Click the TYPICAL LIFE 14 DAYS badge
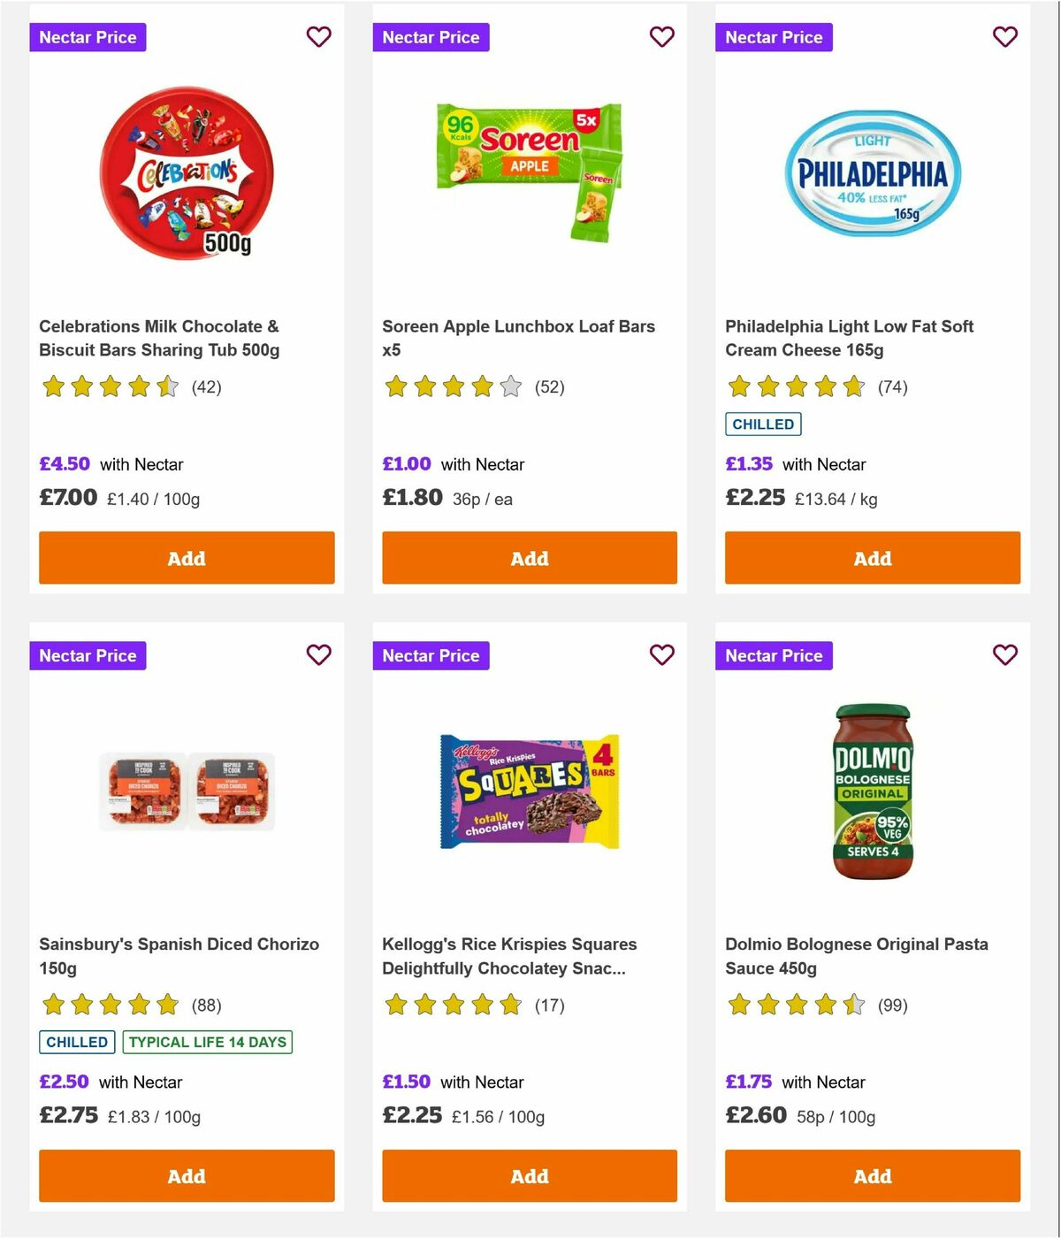1061x1239 pixels. click(x=208, y=1042)
